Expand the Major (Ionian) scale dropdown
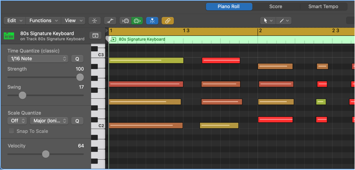355x170 pixels. tap(49, 121)
